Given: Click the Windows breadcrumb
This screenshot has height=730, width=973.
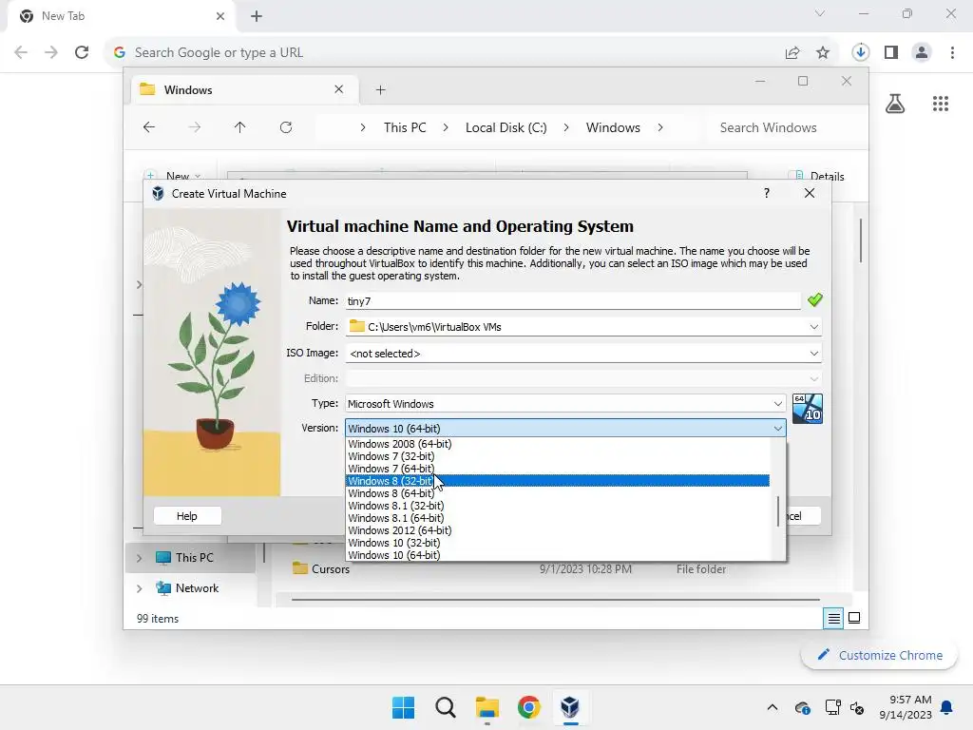Looking at the screenshot, I should pyautogui.click(x=613, y=127).
